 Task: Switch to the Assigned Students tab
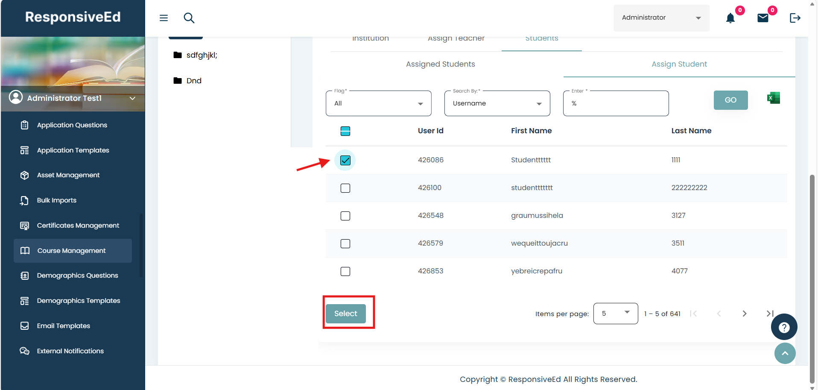[x=440, y=64]
